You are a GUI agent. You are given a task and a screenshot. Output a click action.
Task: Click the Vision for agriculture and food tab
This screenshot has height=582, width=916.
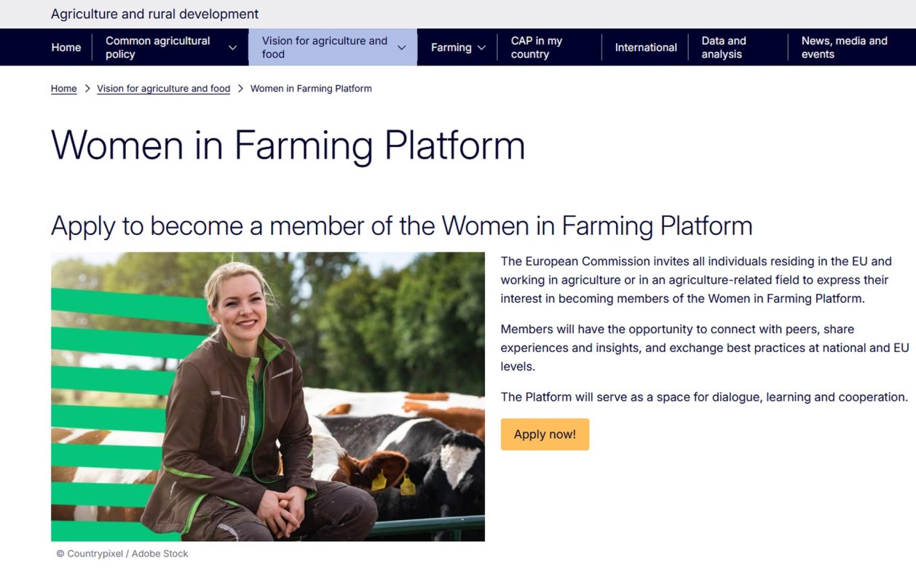tap(324, 47)
